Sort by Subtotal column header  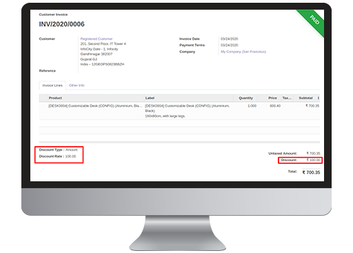305,98
